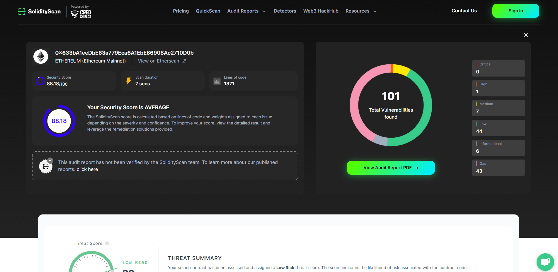The width and height of the screenshot is (558, 272).
Task: Open the Pricing page
Action: pos(181,11)
